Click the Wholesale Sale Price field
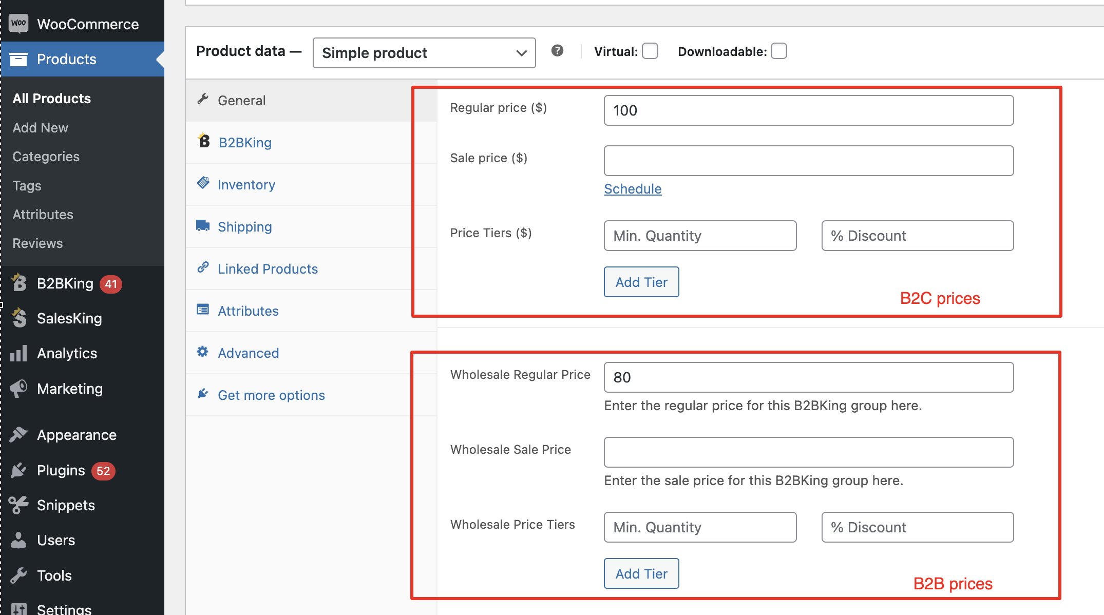Viewport: 1104px width, 615px height. tap(809, 452)
